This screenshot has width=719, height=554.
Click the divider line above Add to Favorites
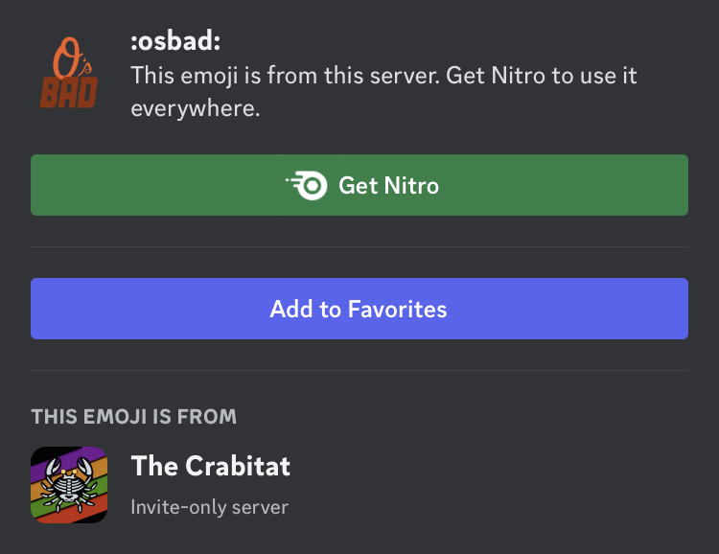point(359,246)
